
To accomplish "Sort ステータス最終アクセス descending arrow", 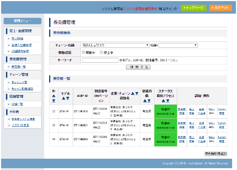I will (167, 101).
